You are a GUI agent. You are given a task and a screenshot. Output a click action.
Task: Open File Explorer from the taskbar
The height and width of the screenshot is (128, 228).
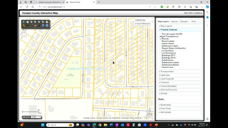point(105,125)
